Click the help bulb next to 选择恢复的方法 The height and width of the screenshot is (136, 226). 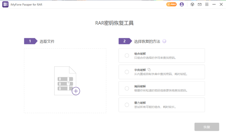[164, 41]
